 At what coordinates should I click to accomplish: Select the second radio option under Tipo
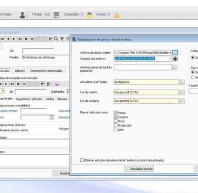pos(193,78)
